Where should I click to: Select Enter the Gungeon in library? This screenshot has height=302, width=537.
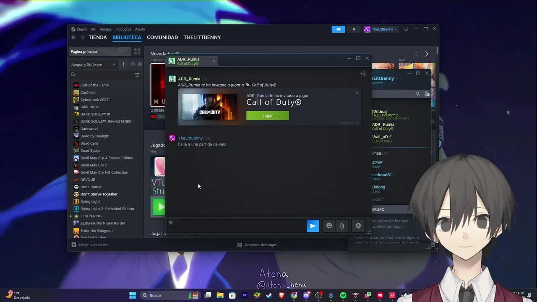coord(96,230)
